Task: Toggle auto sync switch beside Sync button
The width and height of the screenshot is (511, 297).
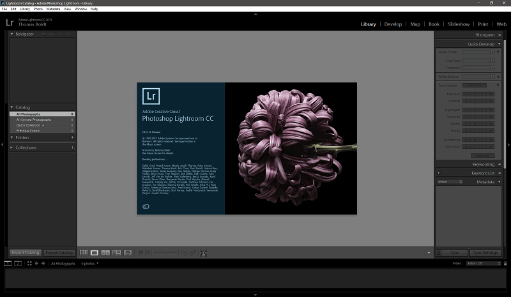Action: pos(439,253)
